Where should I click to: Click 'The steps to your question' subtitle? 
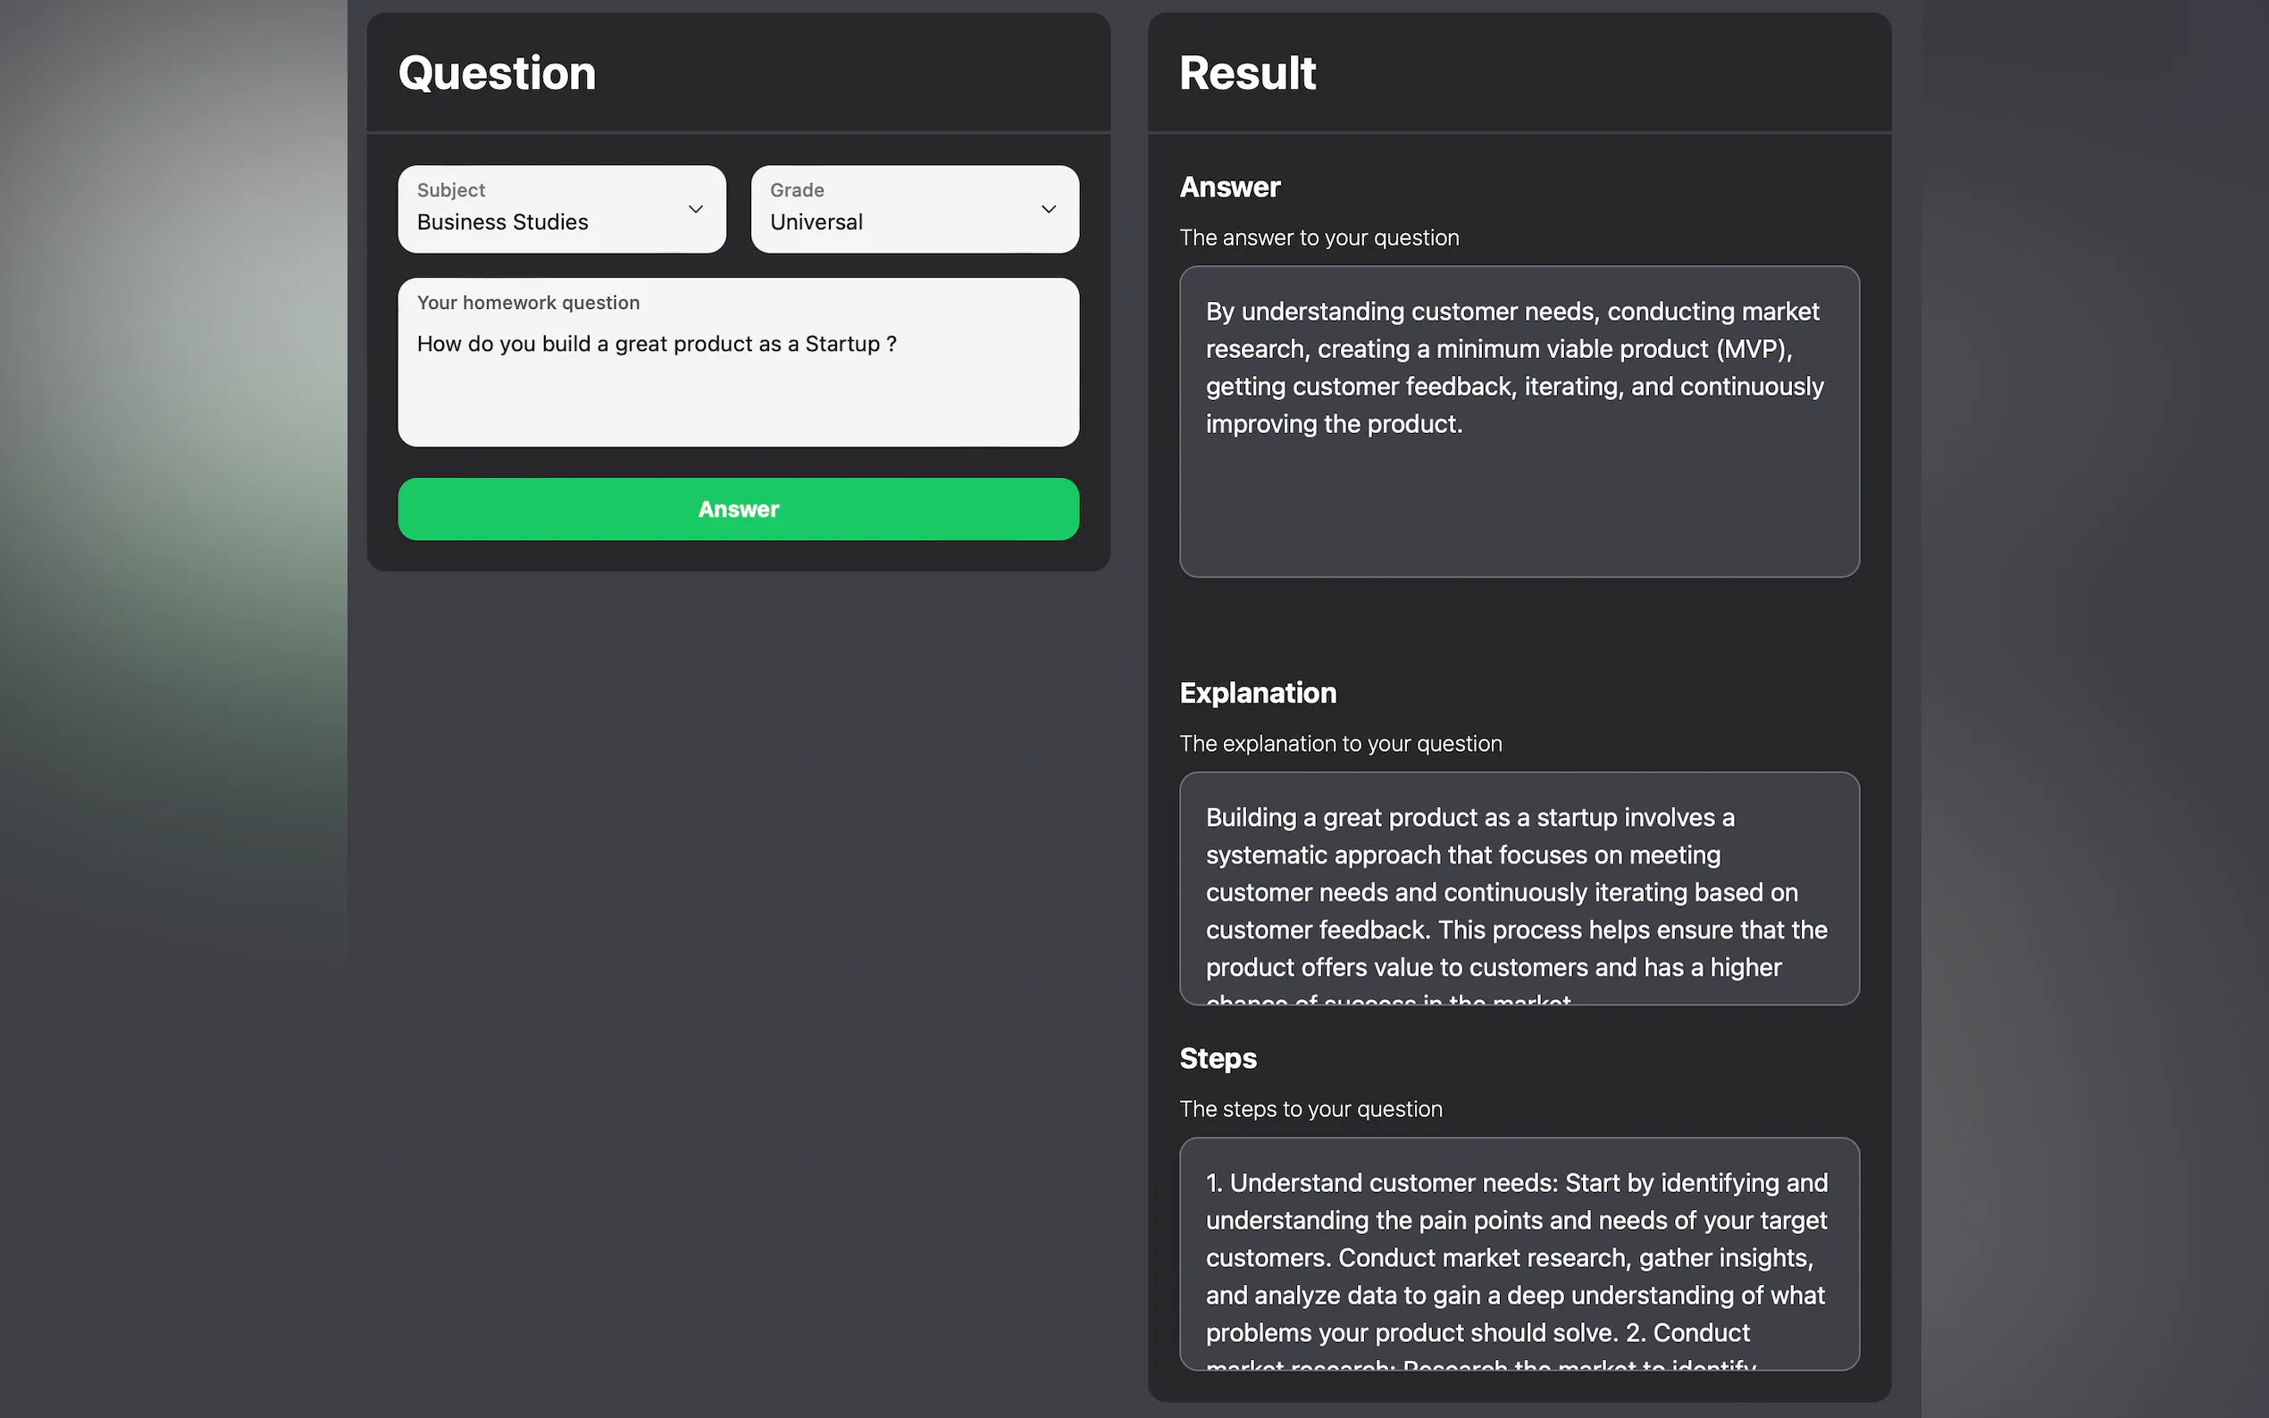pos(1310,1109)
